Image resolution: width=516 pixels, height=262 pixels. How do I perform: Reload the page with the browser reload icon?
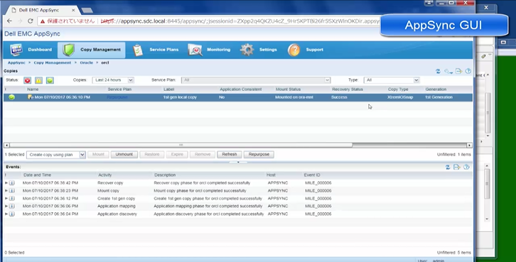point(31,21)
